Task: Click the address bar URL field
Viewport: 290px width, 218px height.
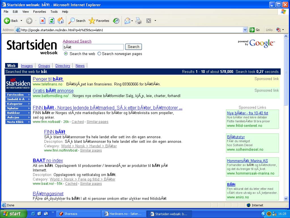Action: click(131, 30)
